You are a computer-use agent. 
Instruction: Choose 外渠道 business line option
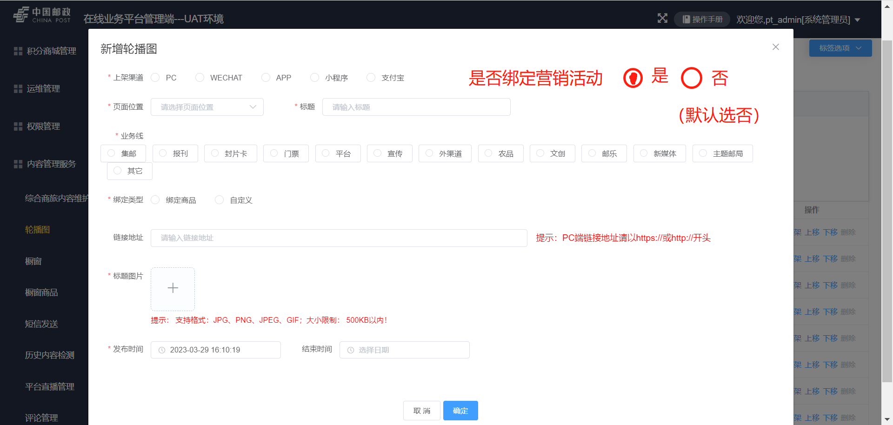click(x=445, y=153)
